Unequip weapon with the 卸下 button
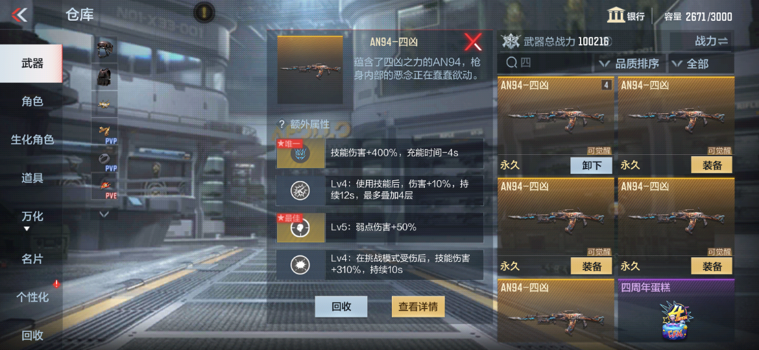The width and height of the screenshot is (759, 350). [x=591, y=165]
